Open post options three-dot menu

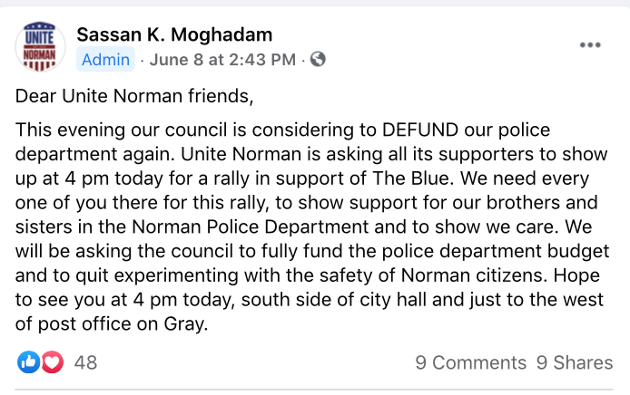coord(590,45)
